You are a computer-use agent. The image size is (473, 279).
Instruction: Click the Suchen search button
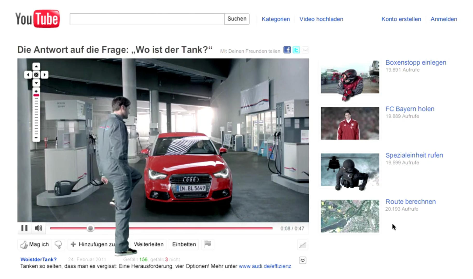(237, 19)
